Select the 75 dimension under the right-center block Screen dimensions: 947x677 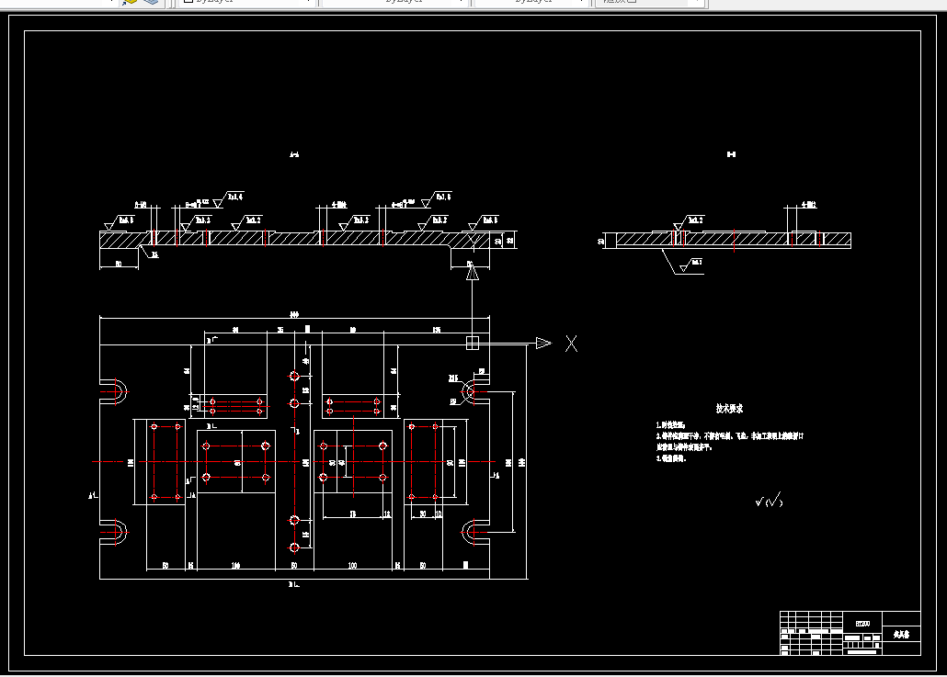353,514
